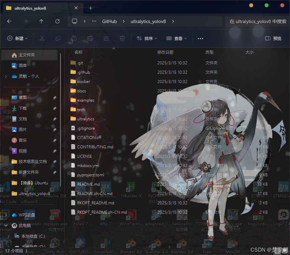Expand chevron after the monitor icon in address bar
The width and height of the screenshot is (290, 255).
pyautogui.click(x=85, y=21)
